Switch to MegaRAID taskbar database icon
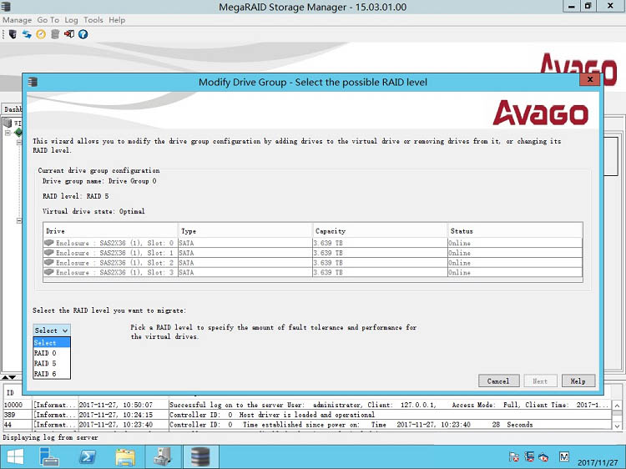This screenshot has height=469, width=626. [200, 456]
